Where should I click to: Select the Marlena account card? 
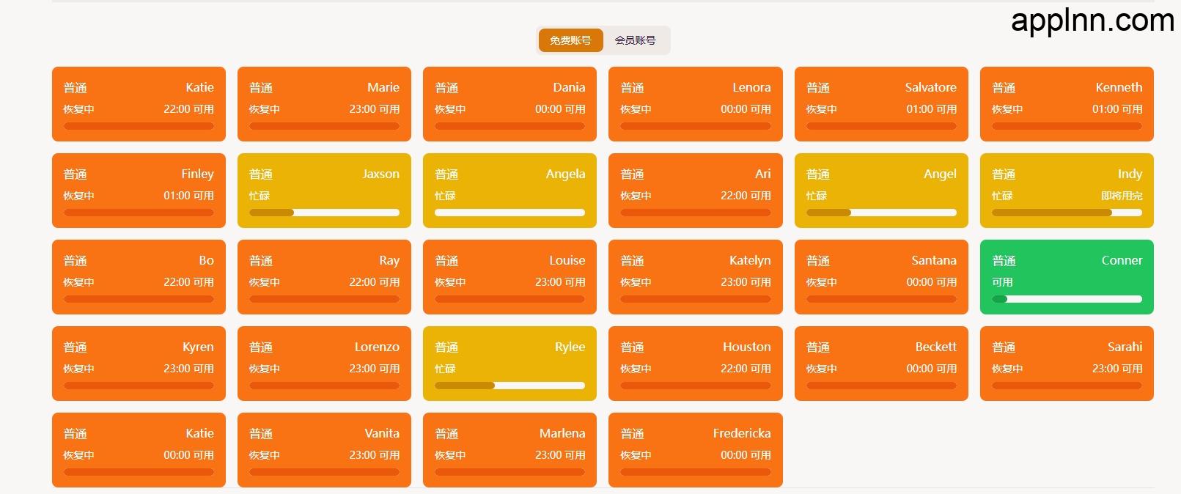tap(509, 450)
